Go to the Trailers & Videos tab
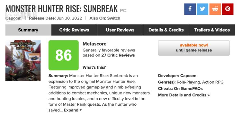The image size is (241, 116). [212, 30]
